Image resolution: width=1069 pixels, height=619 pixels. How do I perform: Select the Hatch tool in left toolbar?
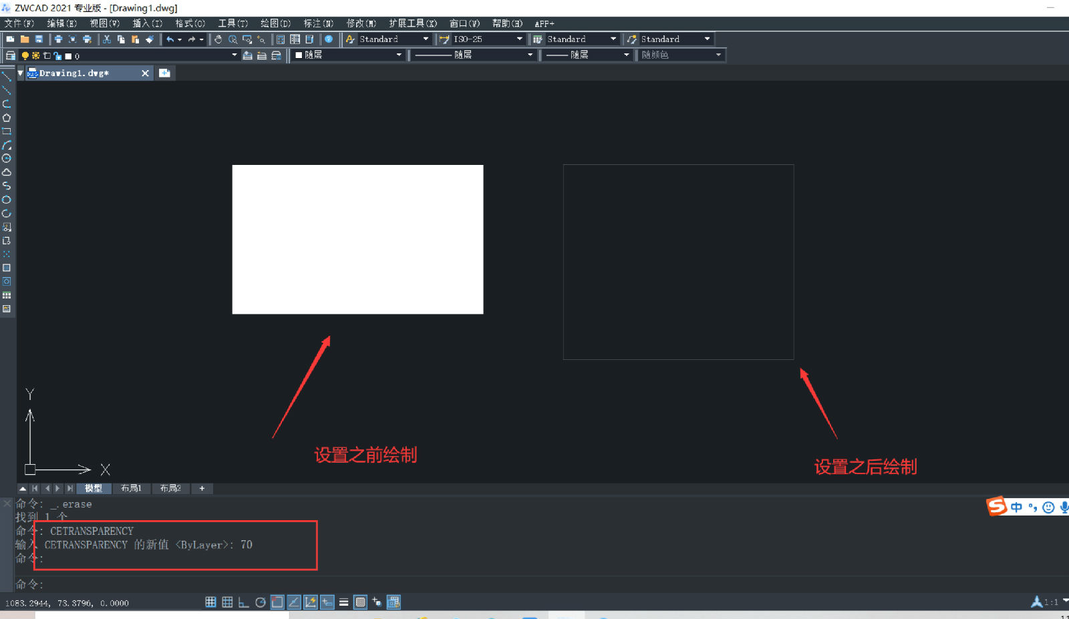tap(7, 268)
